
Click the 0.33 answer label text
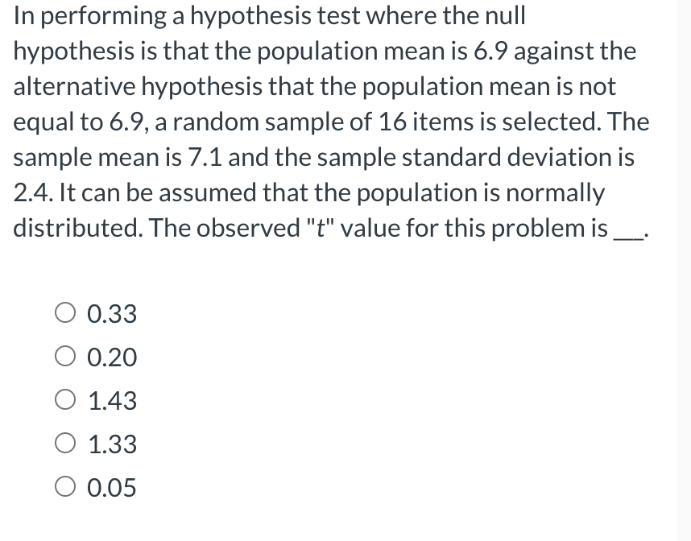[x=112, y=314]
